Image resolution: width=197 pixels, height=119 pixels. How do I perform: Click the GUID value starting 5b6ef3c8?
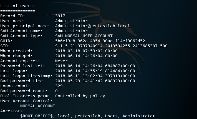[x=100, y=41]
